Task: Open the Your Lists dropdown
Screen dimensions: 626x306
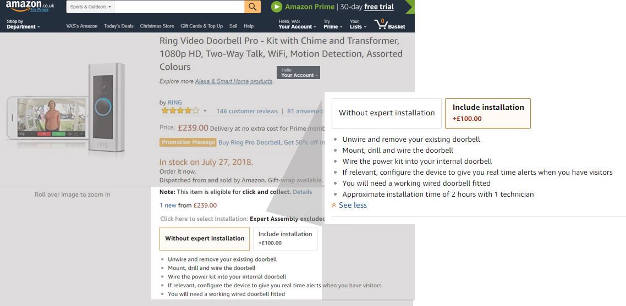Action: click(358, 24)
